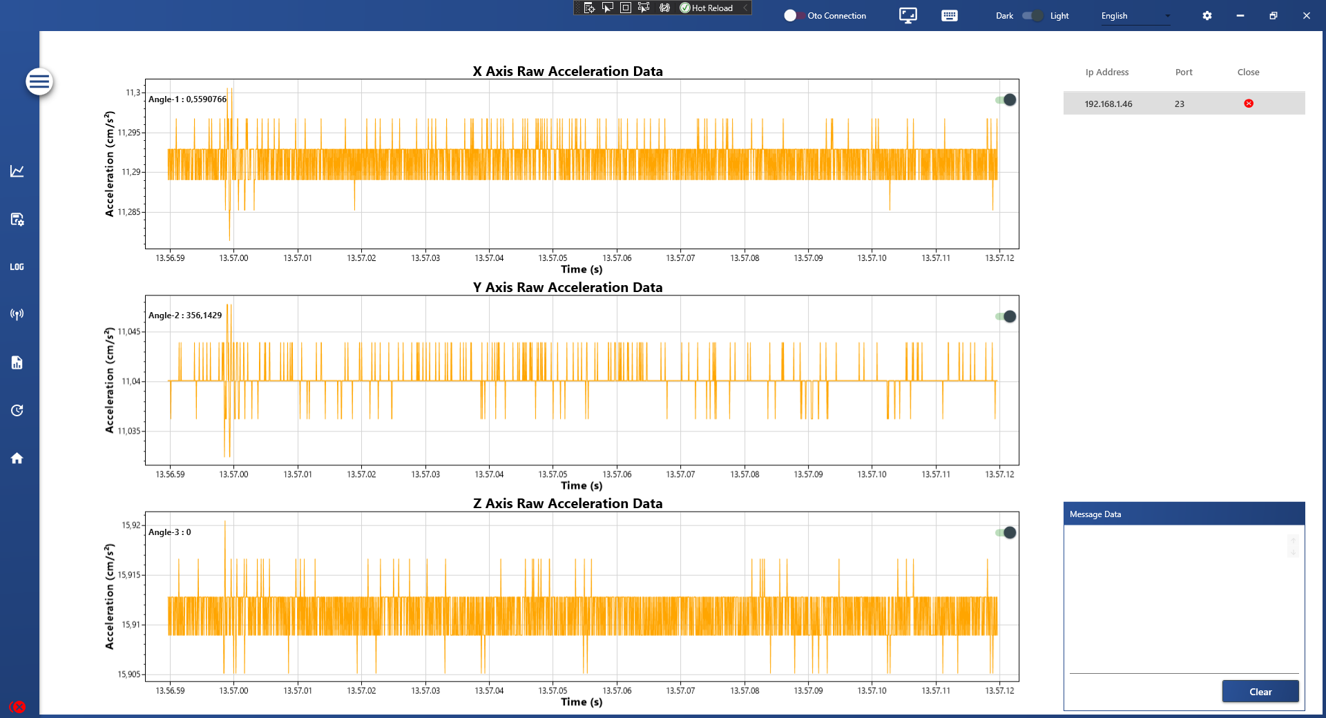The height and width of the screenshot is (718, 1326).
Task: Open the screen projection icon in title bar
Action: (x=907, y=15)
